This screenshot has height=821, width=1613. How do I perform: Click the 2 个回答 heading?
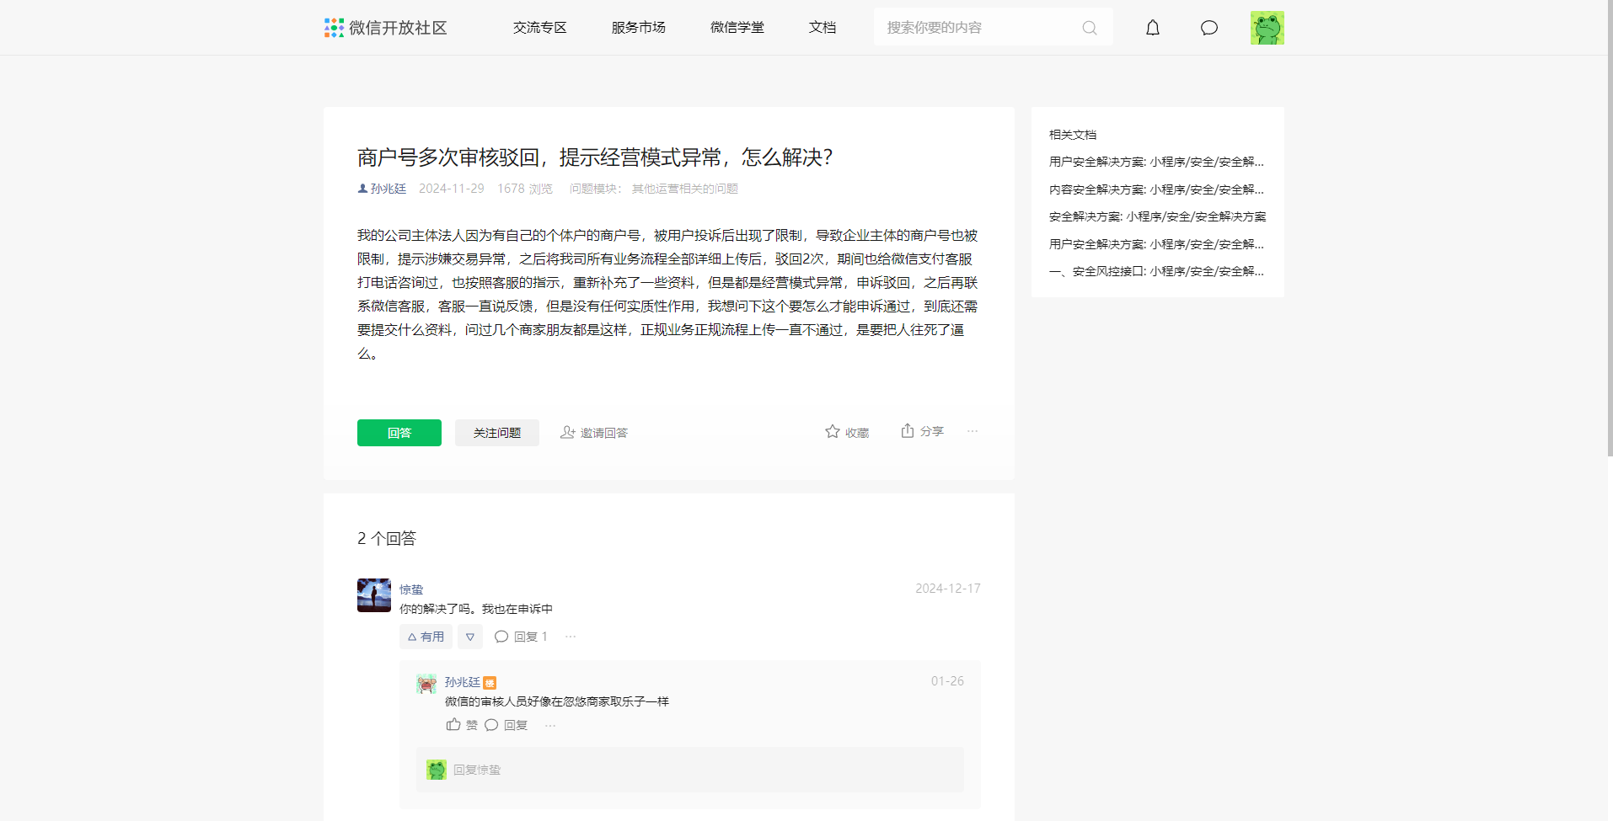[387, 538]
